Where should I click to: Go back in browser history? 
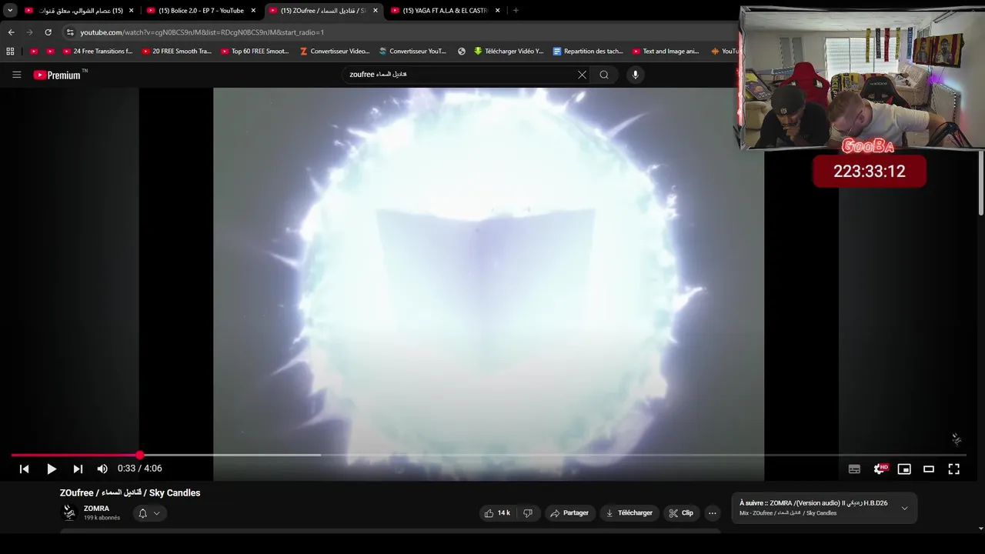coord(11,32)
